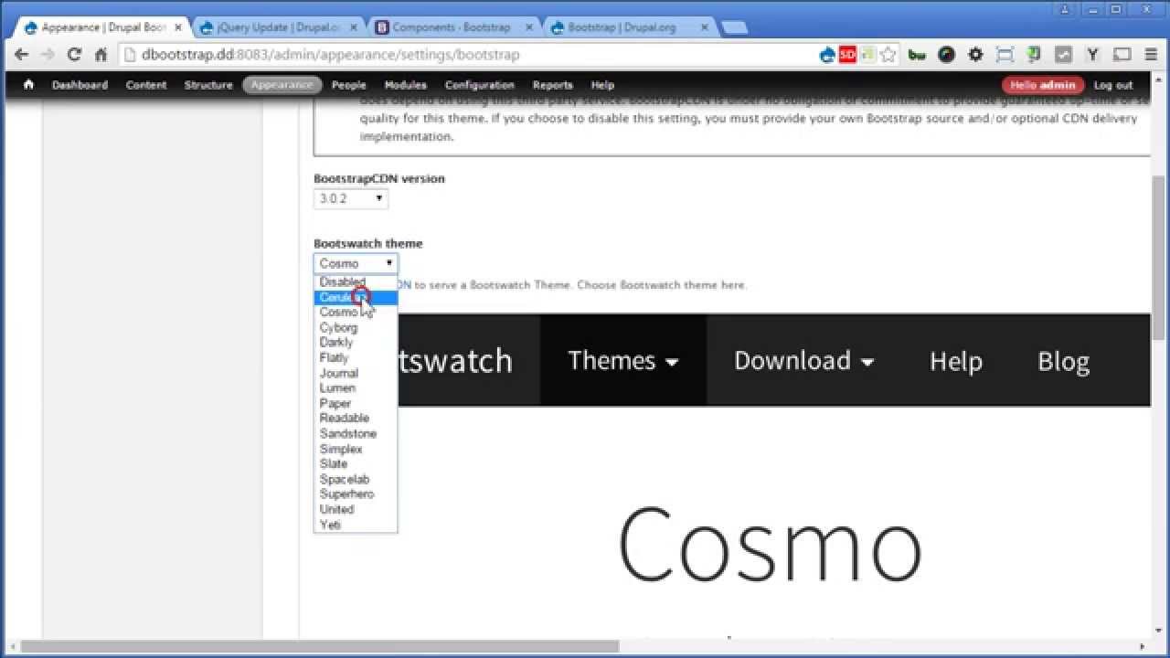
Task: Collapse the Bootswatch theme dropdown showing Cosmo
Action: pos(356,263)
